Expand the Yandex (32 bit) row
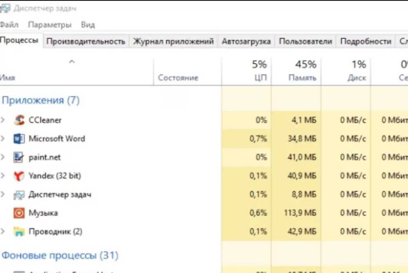 click(3, 176)
